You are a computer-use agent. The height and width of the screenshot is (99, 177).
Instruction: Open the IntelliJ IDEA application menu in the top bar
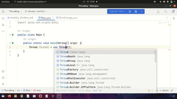[30, 2]
